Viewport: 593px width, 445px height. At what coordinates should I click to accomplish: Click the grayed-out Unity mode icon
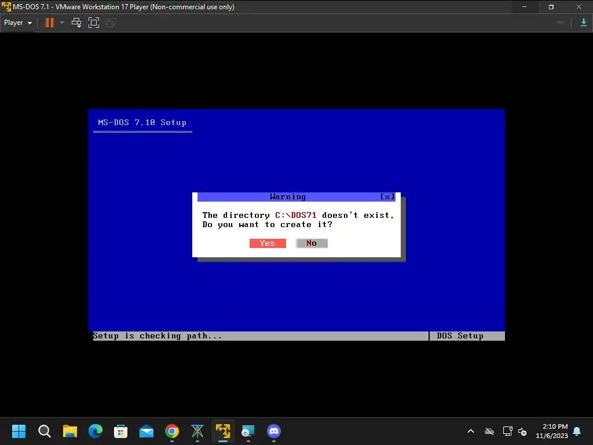click(x=111, y=23)
